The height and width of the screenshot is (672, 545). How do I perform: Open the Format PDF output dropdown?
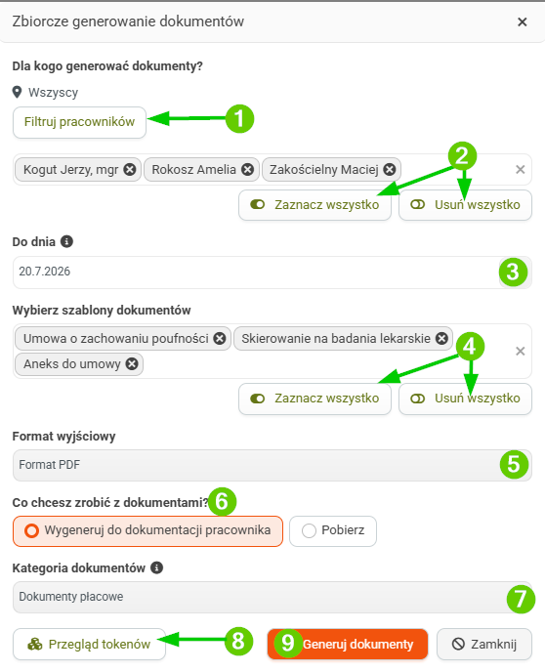pyautogui.click(x=272, y=465)
